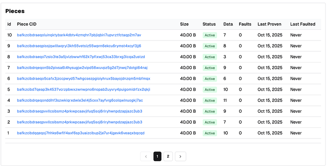
Task: Follow the Piece CID link for piece 6
Action: pyautogui.click(x=83, y=78)
